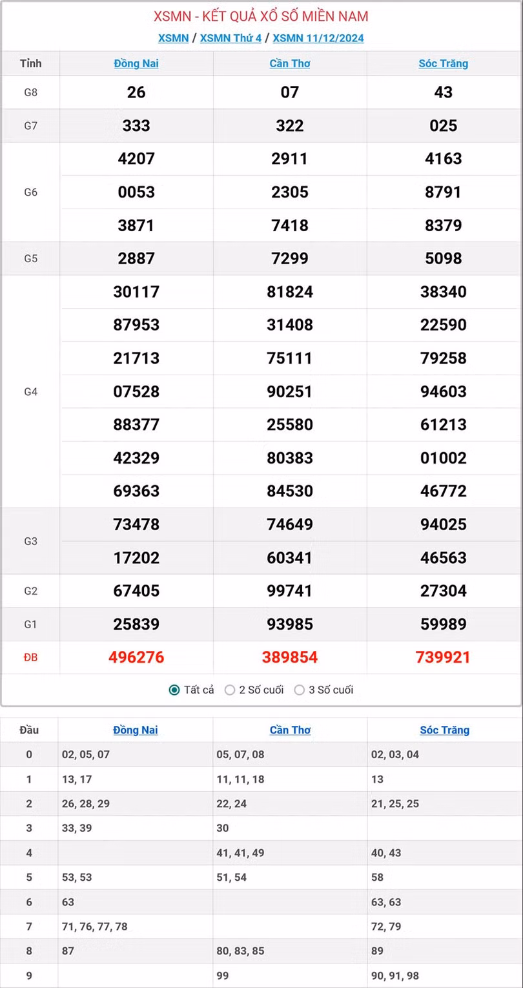Click the G8 result 26 for Đồng Nai
Image resolution: width=523 pixels, height=988 pixels.
(136, 92)
